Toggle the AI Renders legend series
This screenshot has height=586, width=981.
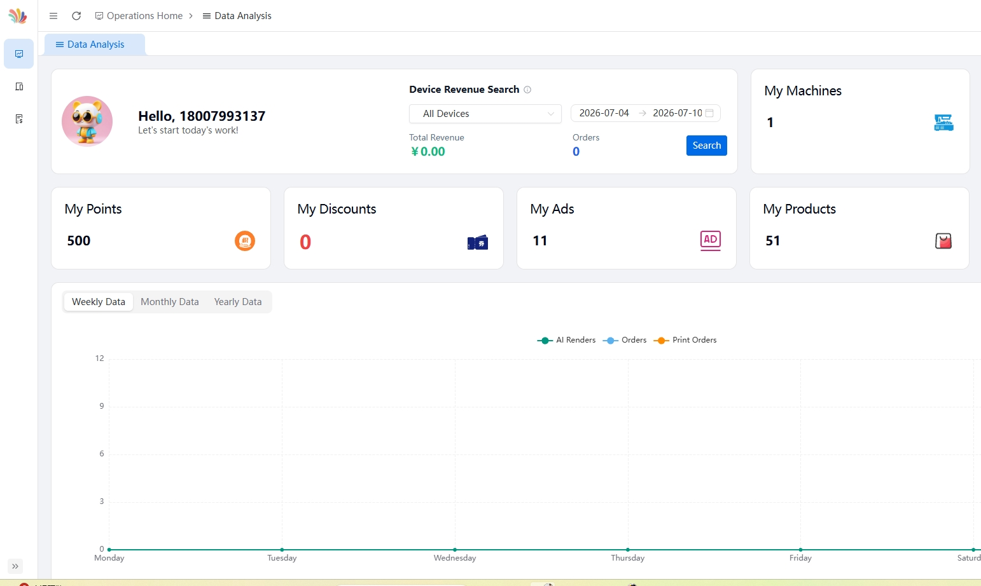point(567,340)
